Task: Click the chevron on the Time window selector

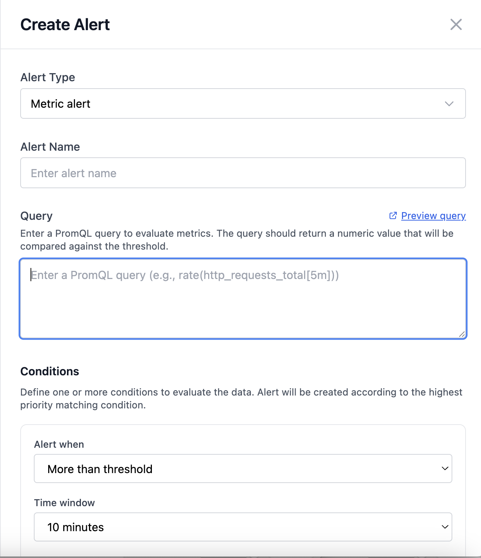Action: pos(445,527)
